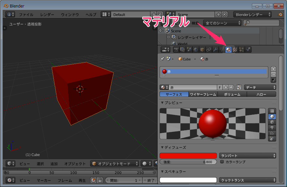This screenshot has height=187, width=287.
Task: Select cube preview type
Action: point(272,122)
